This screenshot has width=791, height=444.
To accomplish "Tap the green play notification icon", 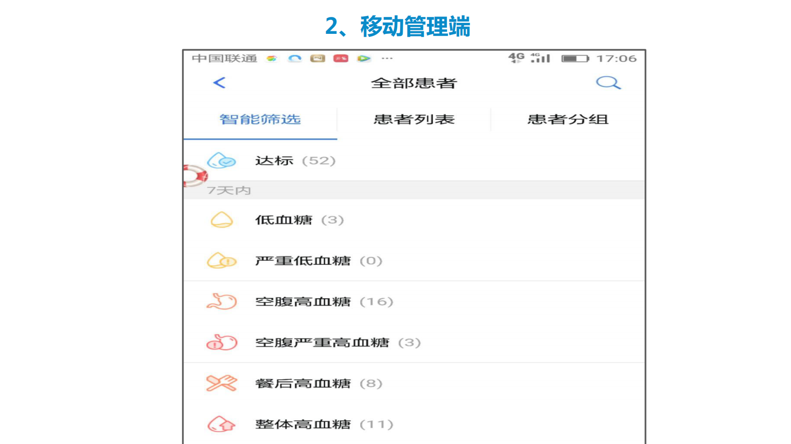I will (364, 58).
